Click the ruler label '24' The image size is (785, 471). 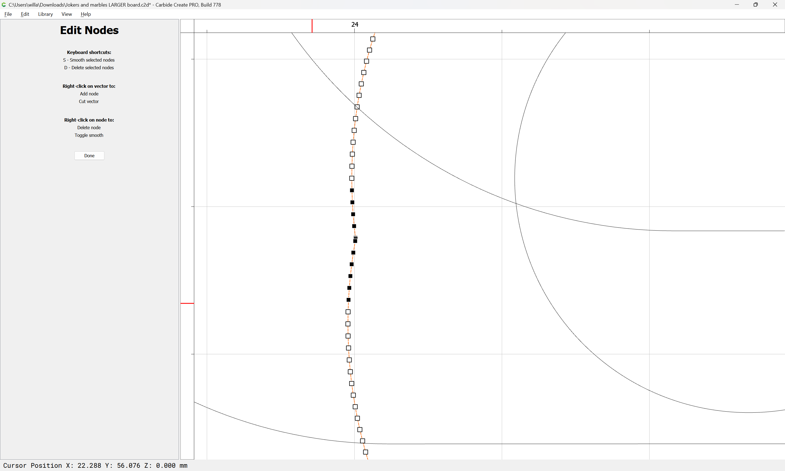point(355,25)
